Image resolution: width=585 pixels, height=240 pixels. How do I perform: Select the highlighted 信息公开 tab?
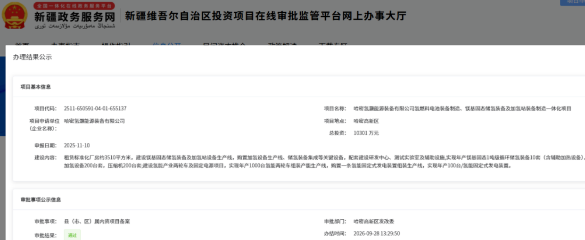[x=167, y=45]
